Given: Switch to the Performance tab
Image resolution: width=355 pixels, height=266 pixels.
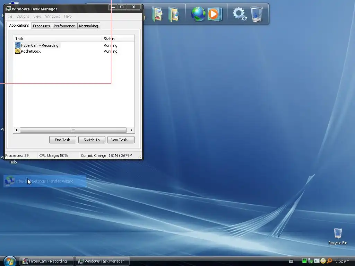Looking at the screenshot, I should 64,26.
